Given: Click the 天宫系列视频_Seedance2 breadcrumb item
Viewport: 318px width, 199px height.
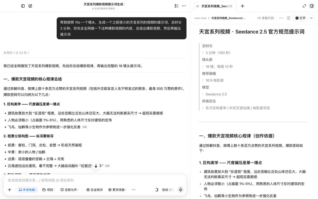Looking at the screenshot, I should [x=228, y=18].
